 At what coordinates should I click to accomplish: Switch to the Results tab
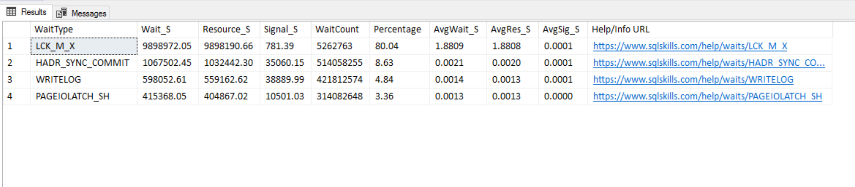(x=26, y=12)
